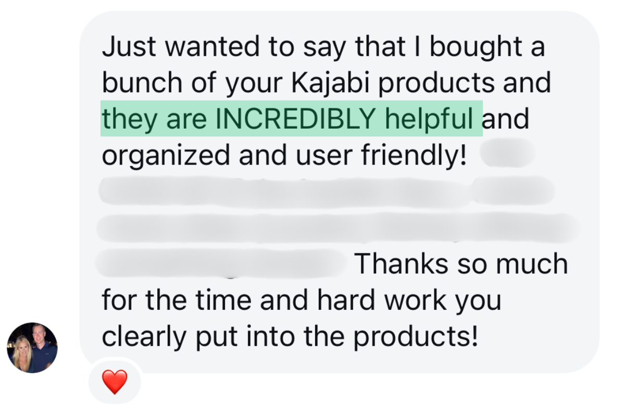
Task: Click the red heart reaction emoji
Action: [115, 382]
